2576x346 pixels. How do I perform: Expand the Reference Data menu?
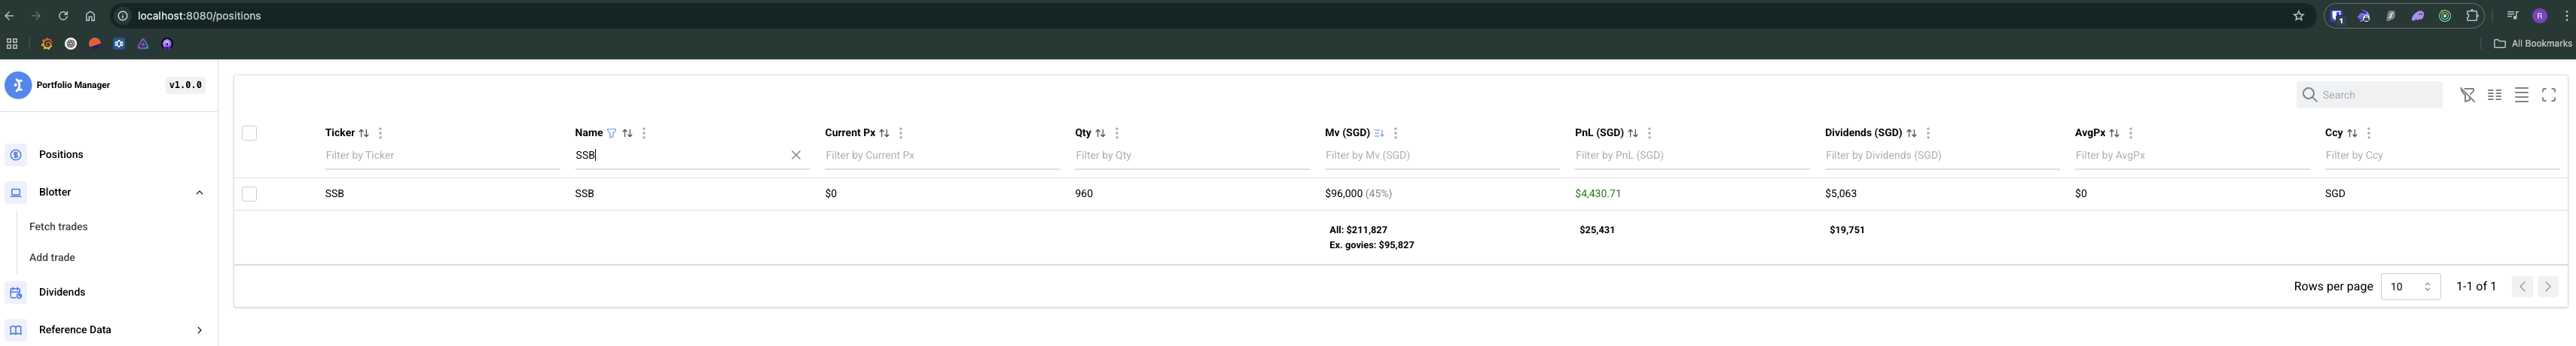tap(199, 330)
